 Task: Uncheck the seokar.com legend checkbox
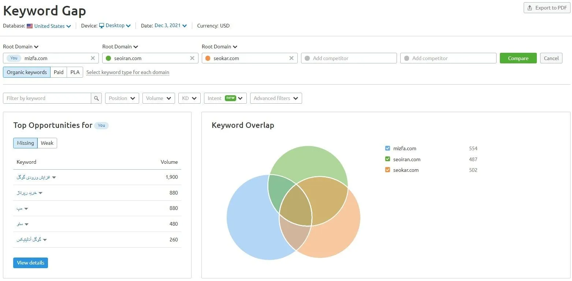pyautogui.click(x=388, y=170)
